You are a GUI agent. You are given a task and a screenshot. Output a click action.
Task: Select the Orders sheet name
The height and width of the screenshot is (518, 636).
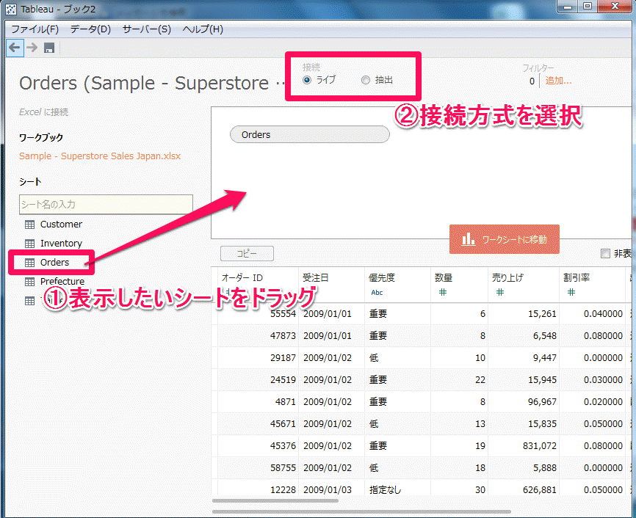(55, 263)
